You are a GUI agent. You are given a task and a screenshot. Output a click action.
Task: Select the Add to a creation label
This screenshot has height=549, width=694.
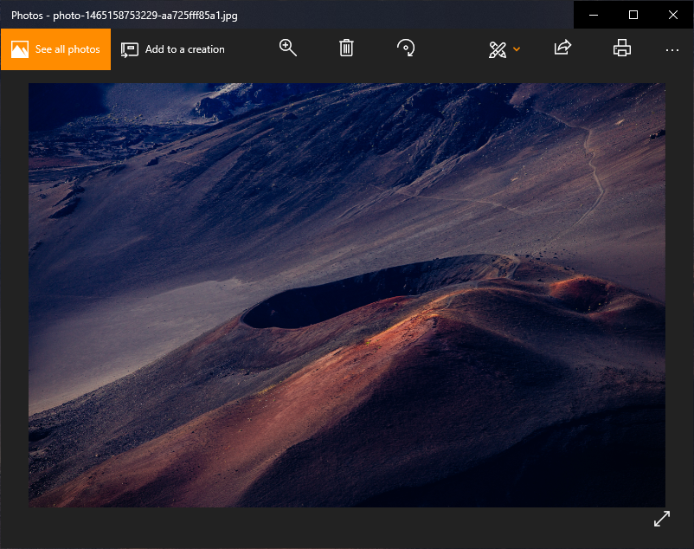(x=184, y=49)
